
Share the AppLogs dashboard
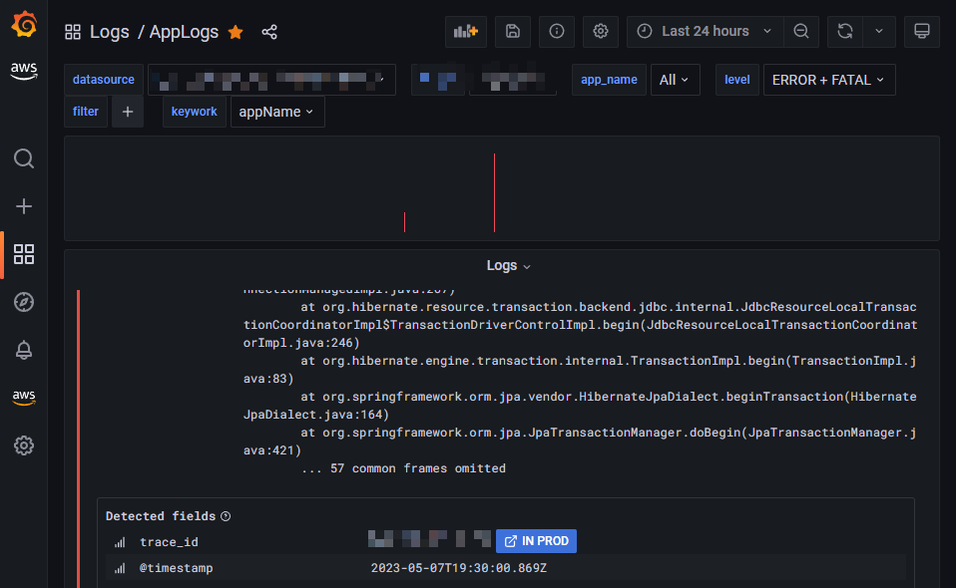pos(269,32)
